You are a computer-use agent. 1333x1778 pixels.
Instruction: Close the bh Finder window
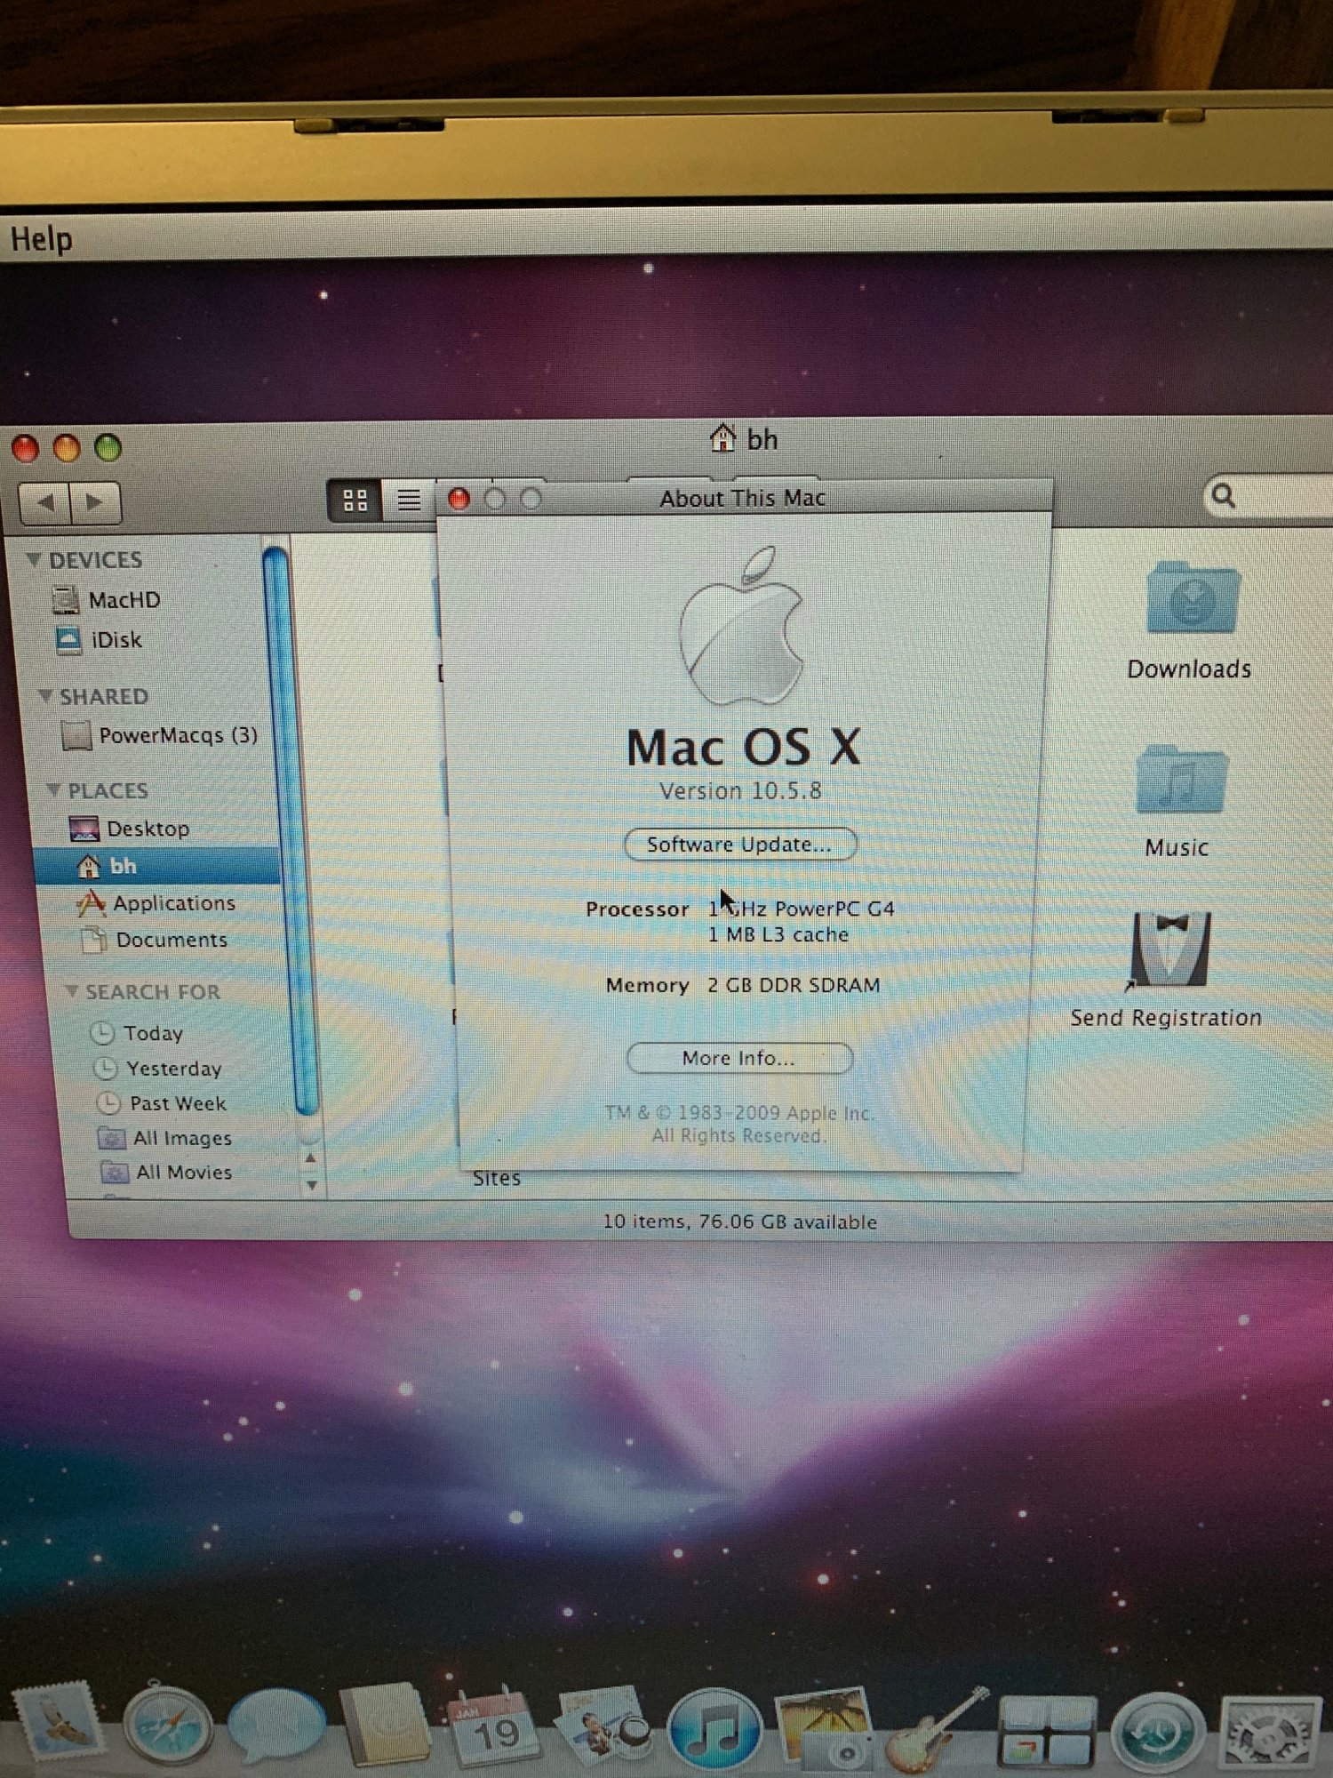(25, 449)
